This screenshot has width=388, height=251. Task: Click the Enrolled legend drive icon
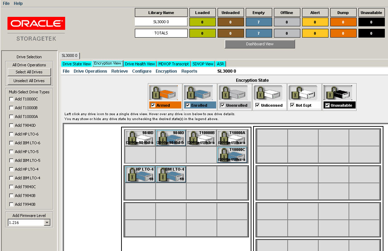click(x=199, y=93)
